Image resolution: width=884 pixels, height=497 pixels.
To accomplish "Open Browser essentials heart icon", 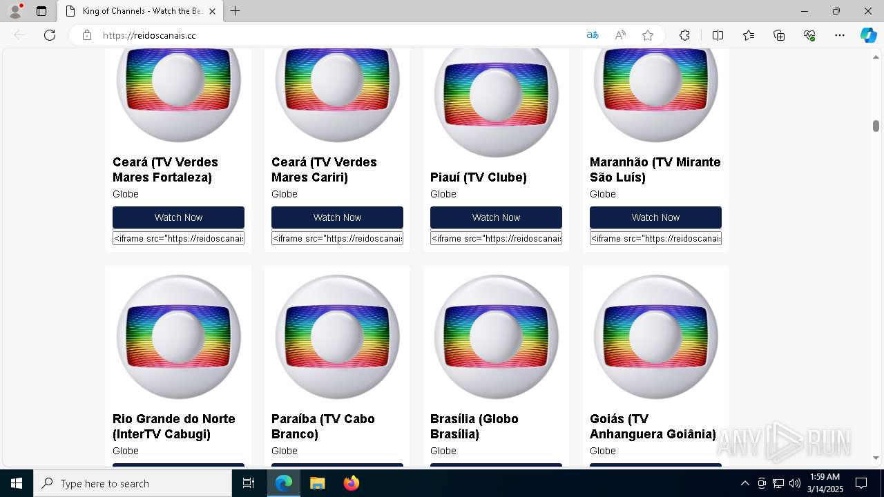I will tap(809, 35).
